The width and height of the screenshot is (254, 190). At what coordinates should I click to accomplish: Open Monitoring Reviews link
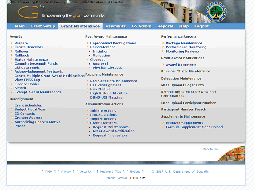(183, 51)
